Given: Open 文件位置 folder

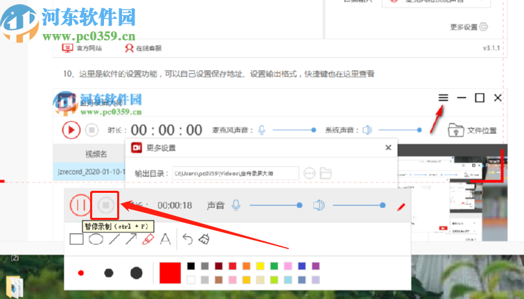Looking at the screenshot, I should pos(472,130).
